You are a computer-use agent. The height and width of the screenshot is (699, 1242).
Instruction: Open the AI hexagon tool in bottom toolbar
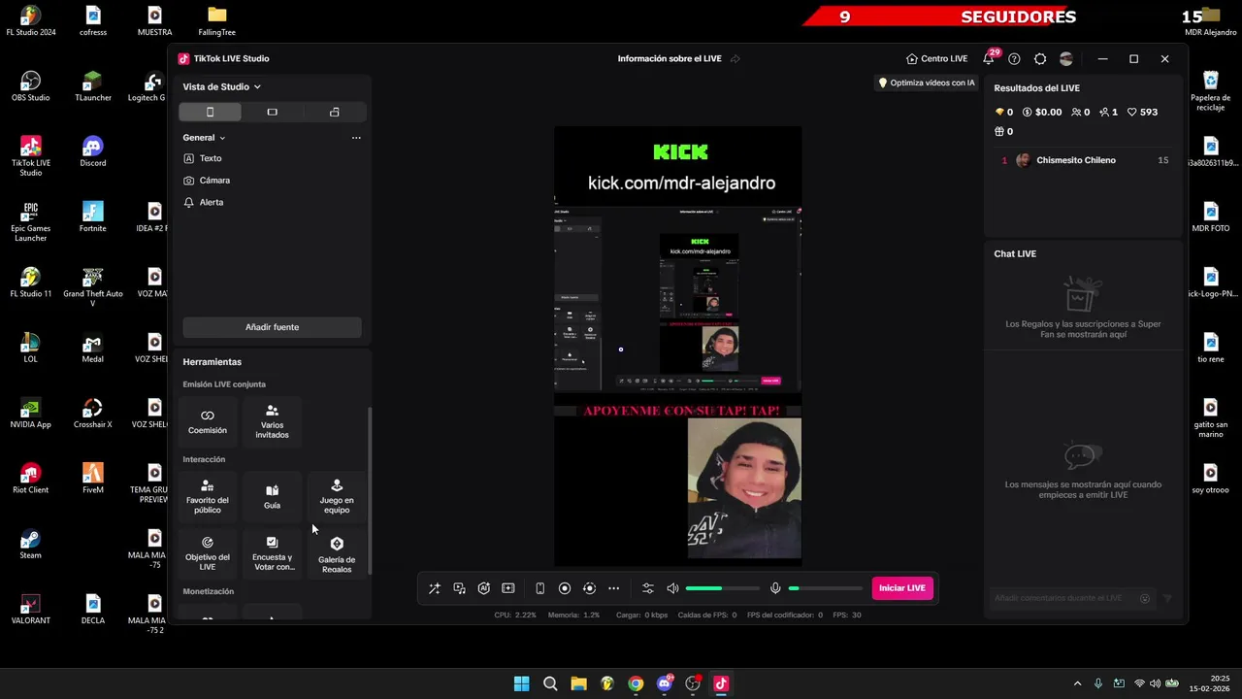[x=484, y=588]
